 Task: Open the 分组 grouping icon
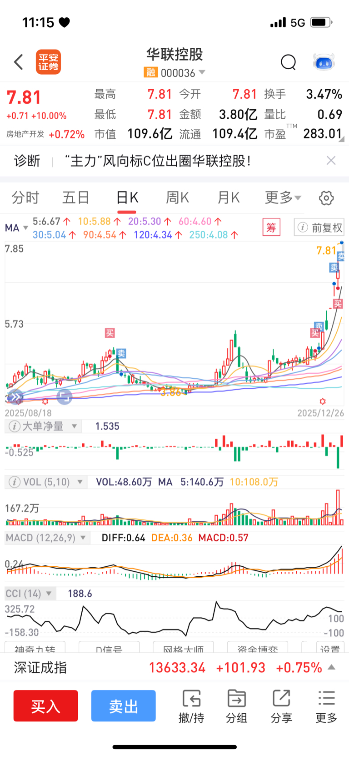click(x=236, y=706)
